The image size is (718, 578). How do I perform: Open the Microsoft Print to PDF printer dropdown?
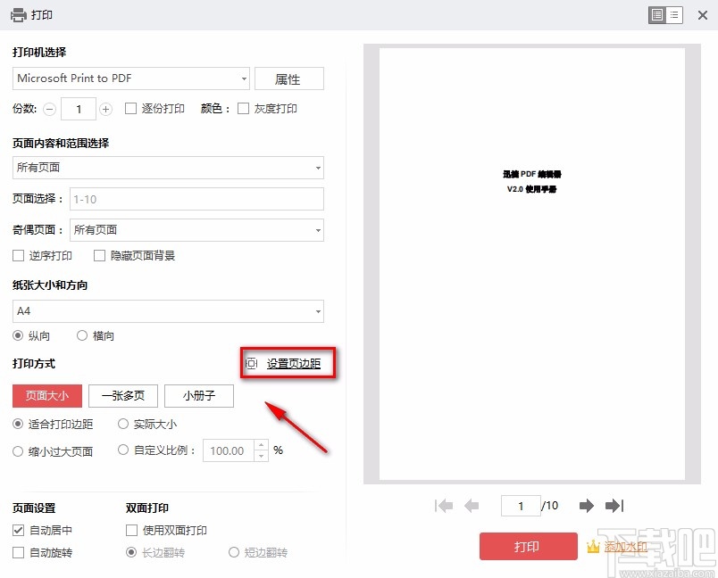(130, 78)
